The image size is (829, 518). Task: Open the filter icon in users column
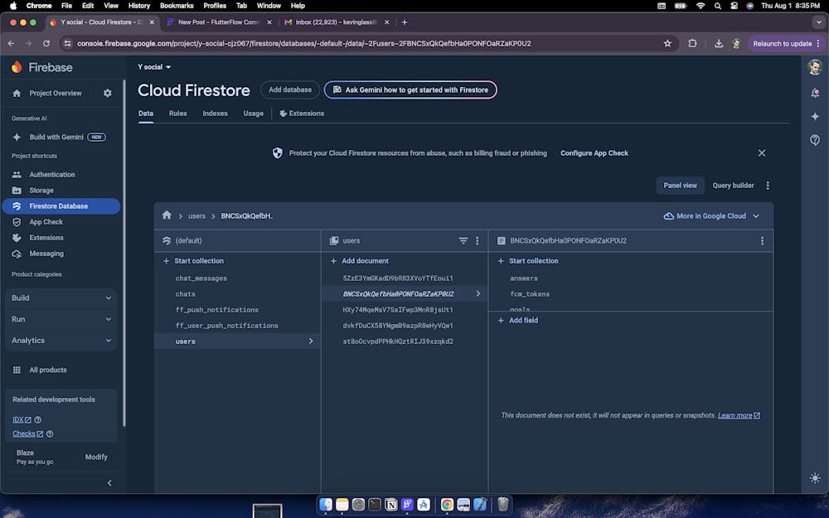click(x=463, y=240)
